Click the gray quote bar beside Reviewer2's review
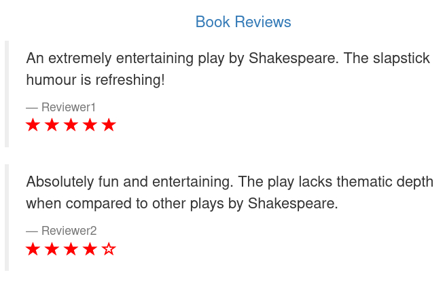 click(7, 217)
